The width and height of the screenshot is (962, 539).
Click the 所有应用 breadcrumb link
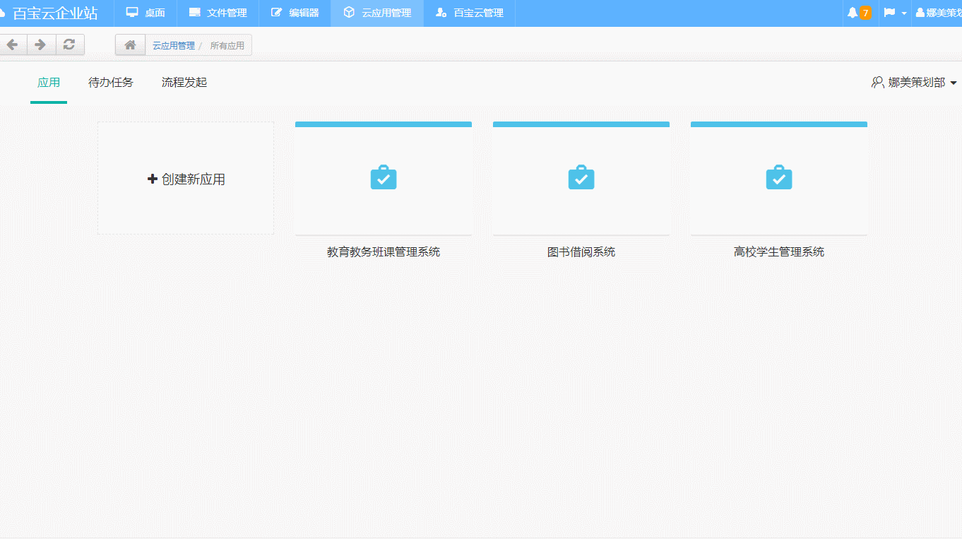228,45
